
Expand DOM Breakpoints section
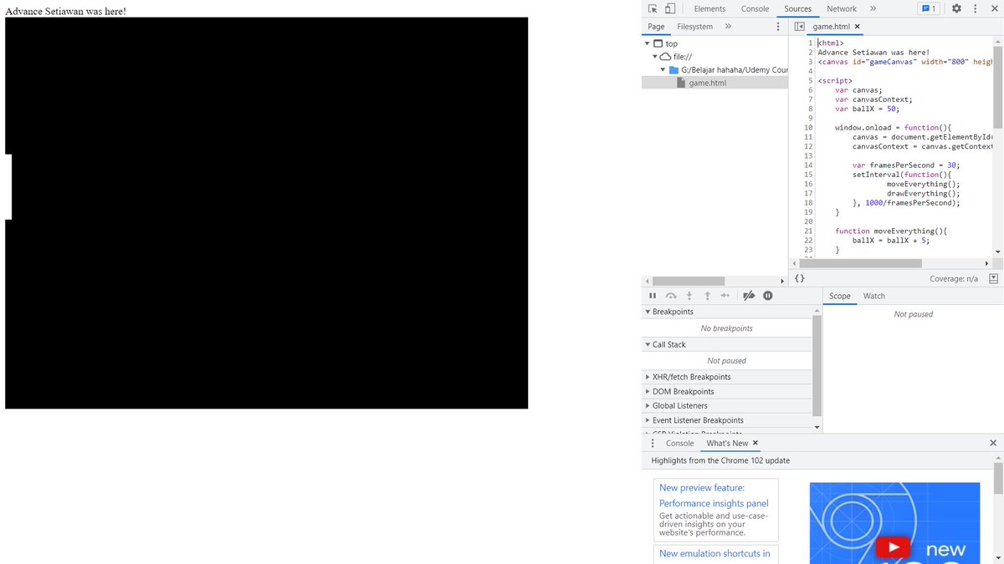(727, 391)
